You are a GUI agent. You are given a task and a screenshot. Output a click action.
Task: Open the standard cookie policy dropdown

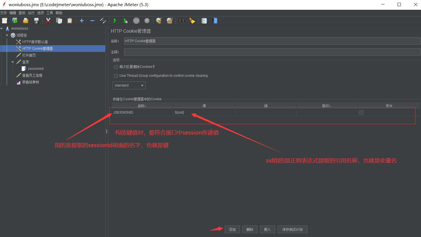click(x=129, y=85)
